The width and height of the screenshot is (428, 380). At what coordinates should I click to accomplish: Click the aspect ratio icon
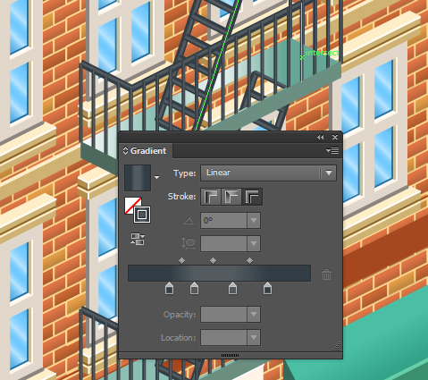189,243
